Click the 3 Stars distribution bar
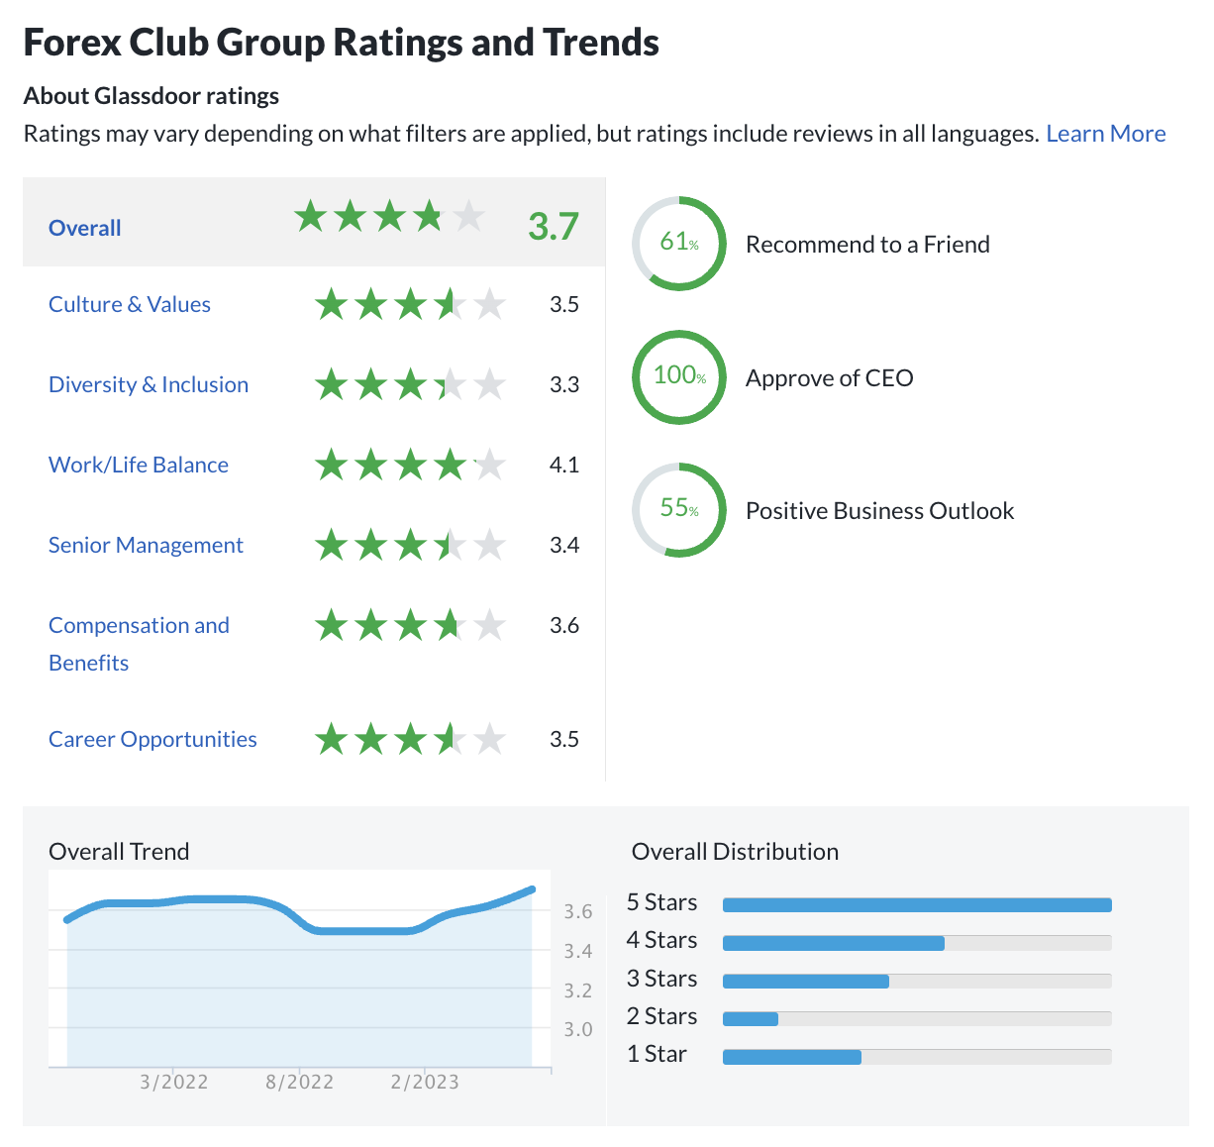This screenshot has width=1214, height=1147. point(917,981)
